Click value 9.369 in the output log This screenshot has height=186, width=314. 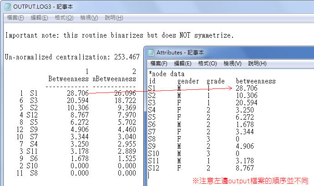coord(127,108)
